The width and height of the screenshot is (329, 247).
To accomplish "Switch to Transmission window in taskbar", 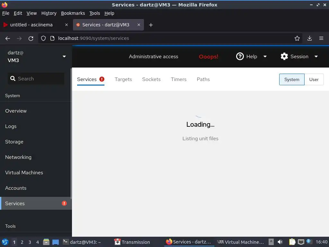I will click(x=132, y=242).
